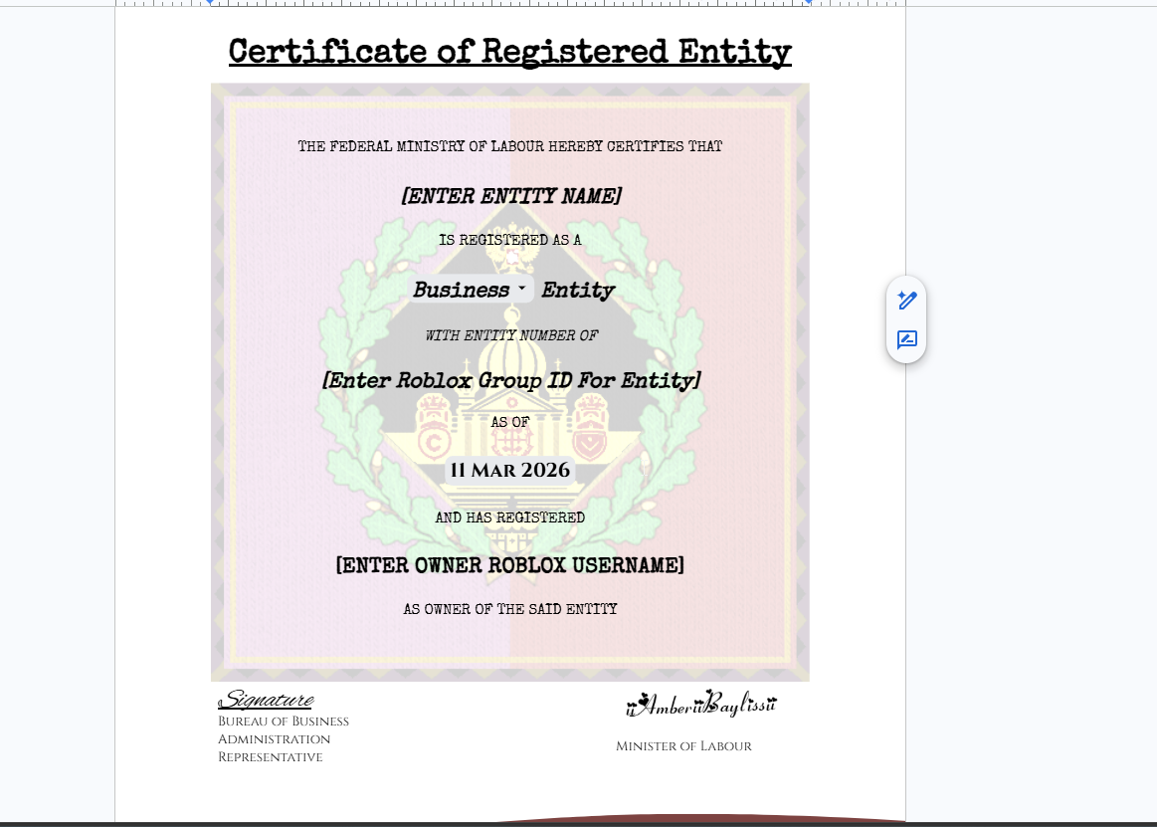Click the Minister of Labour text
The height and width of the screenshot is (827, 1157).
(x=683, y=746)
